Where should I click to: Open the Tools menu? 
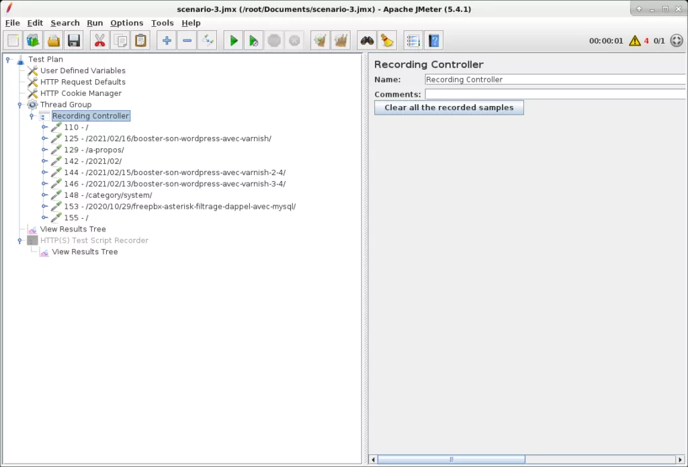pos(163,23)
